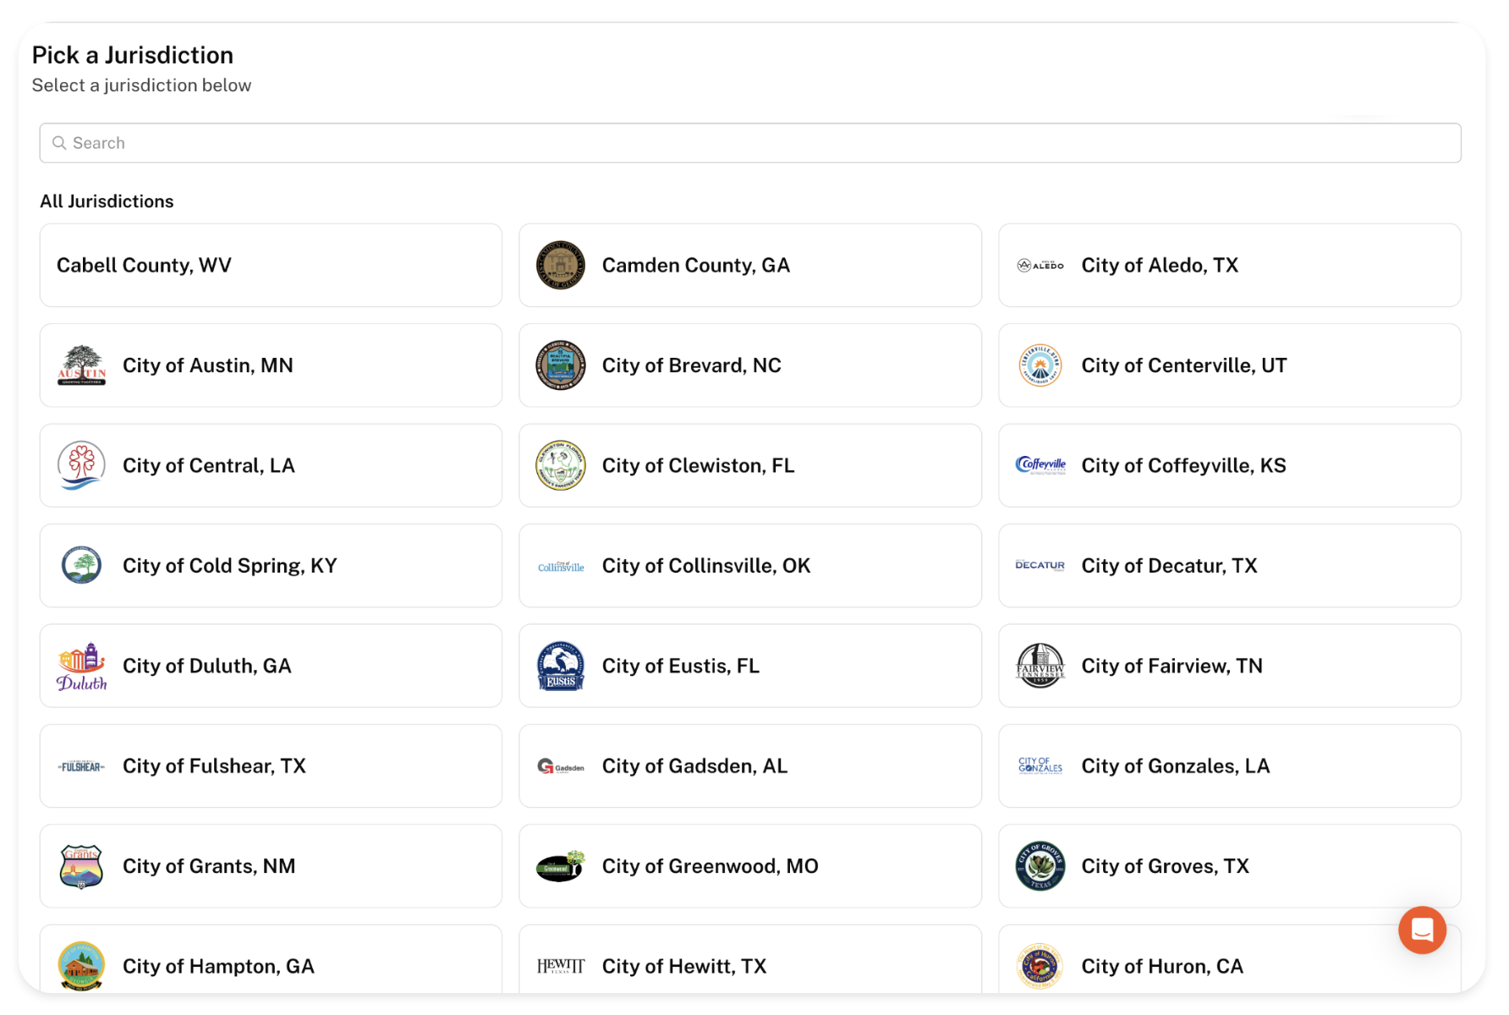Select City of Hewitt, TX

point(749,964)
